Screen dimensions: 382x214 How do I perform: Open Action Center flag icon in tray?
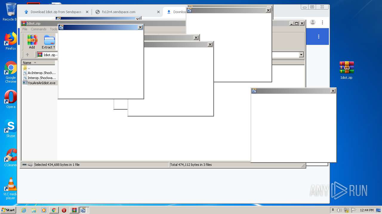pos(354,210)
